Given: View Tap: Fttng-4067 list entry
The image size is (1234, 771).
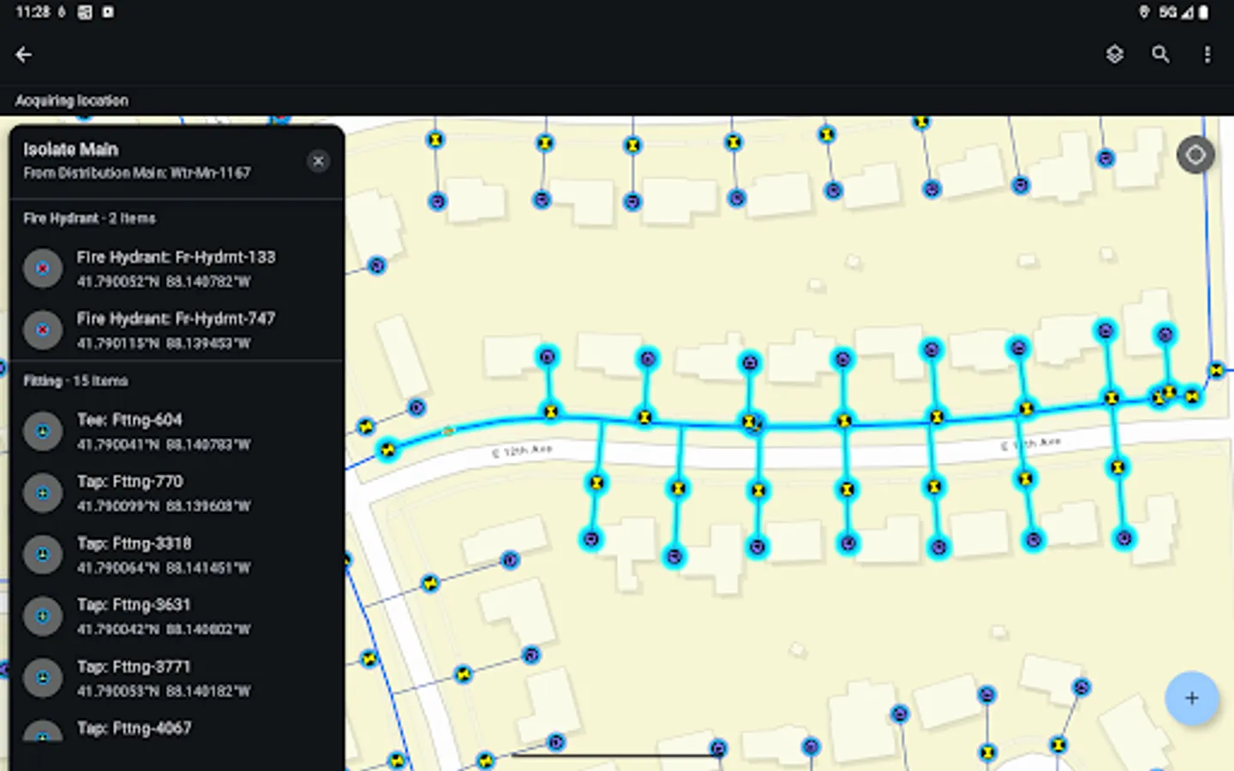Looking at the screenshot, I should point(135,733).
